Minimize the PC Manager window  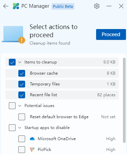pyautogui.click(x=109, y=6)
